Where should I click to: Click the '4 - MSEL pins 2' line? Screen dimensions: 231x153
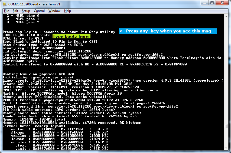(x=23, y=22)
